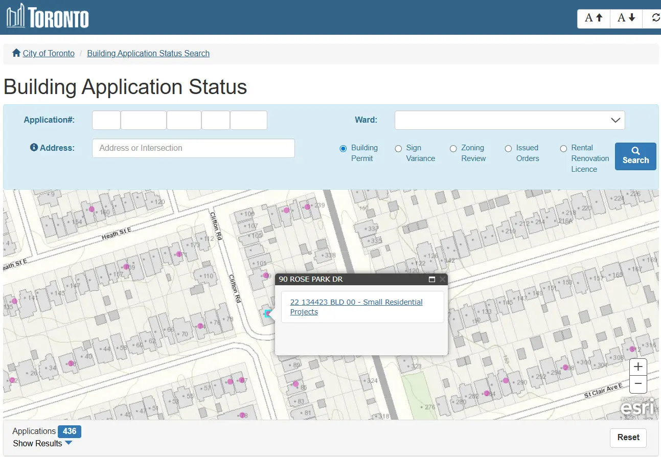Enable the Issued Orders option
Viewport: 661px width, 457px height.
pyautogui.click(x=508, y=149)
